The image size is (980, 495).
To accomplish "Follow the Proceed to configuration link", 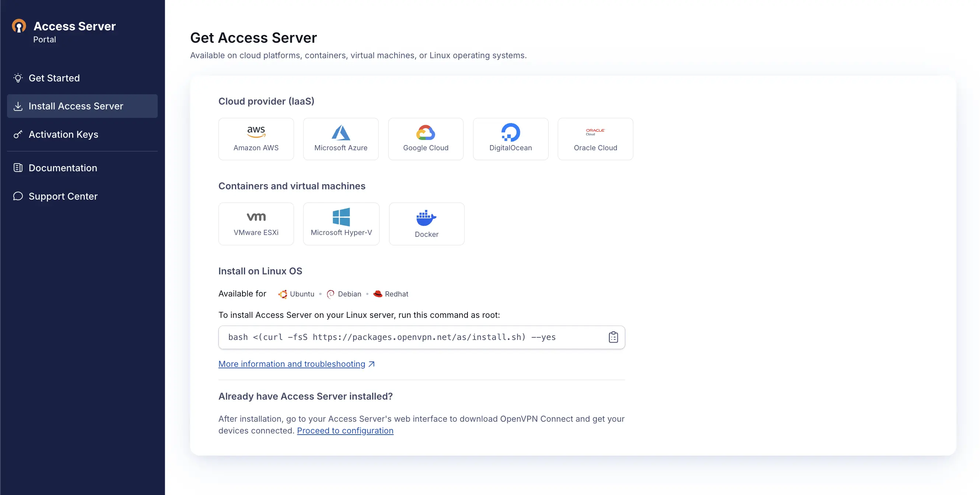I will pyautogui.click(x=345, y=431).
